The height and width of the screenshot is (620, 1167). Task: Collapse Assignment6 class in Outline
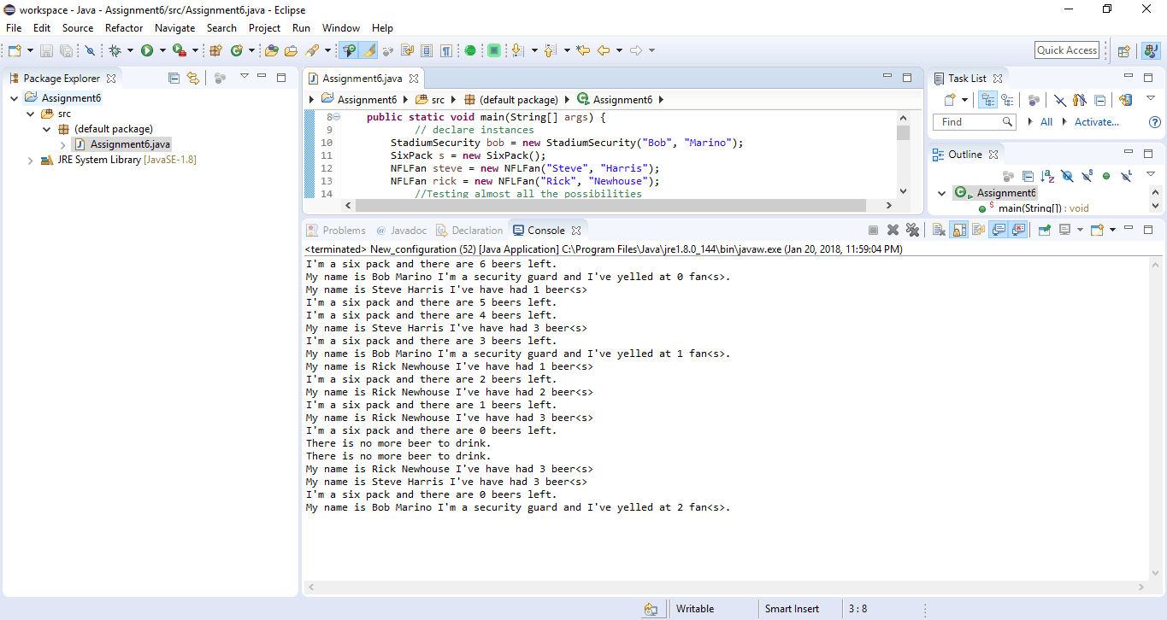pos(942,193)
